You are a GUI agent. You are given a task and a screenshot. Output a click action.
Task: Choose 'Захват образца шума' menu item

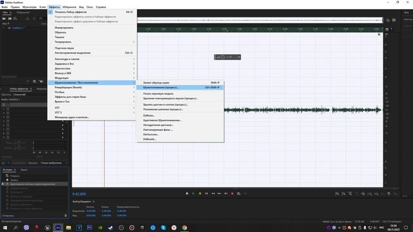(x=180, y=82)
